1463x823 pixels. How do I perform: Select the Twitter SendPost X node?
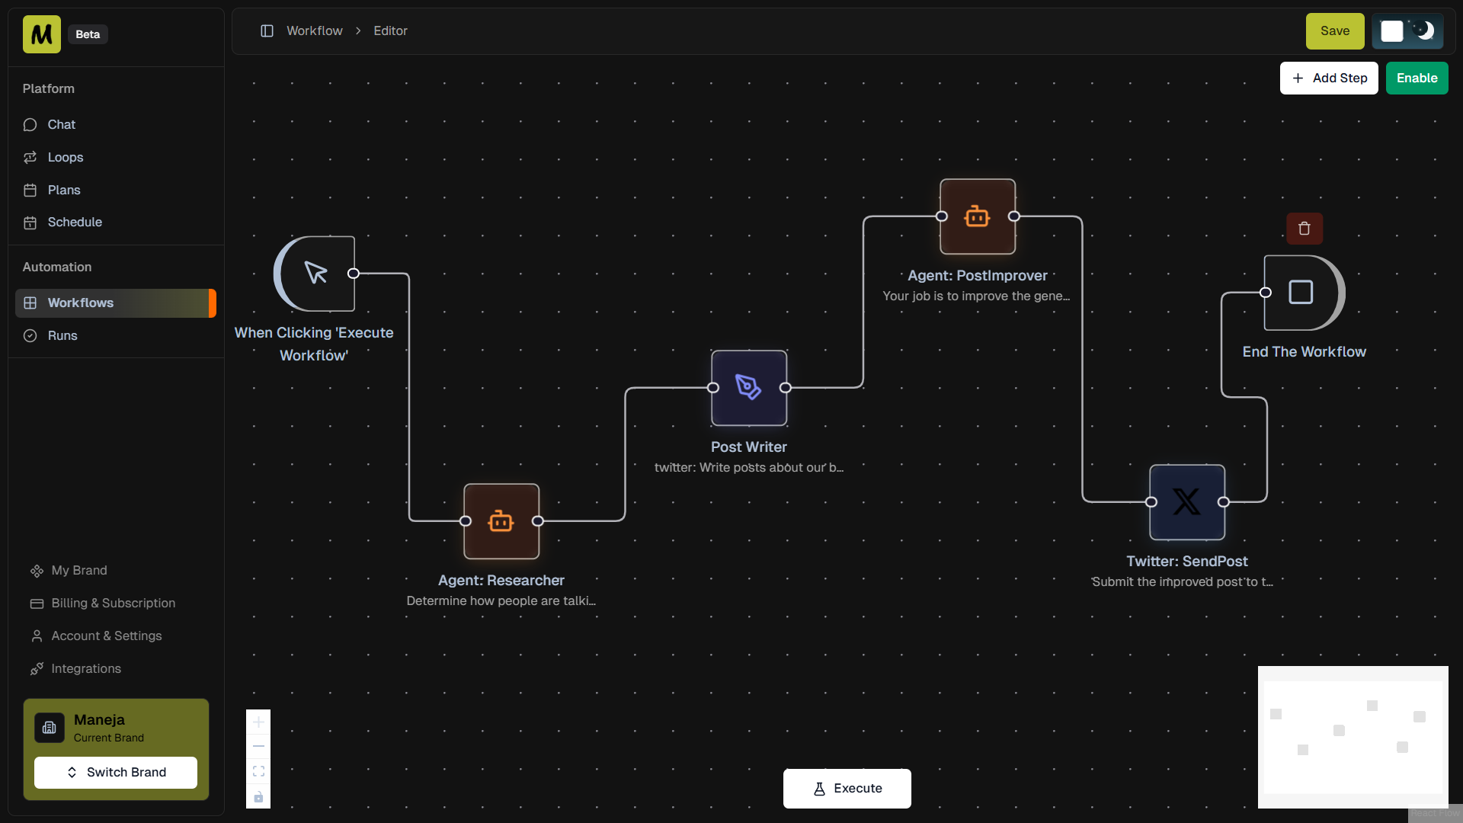tap(1186, 502)
